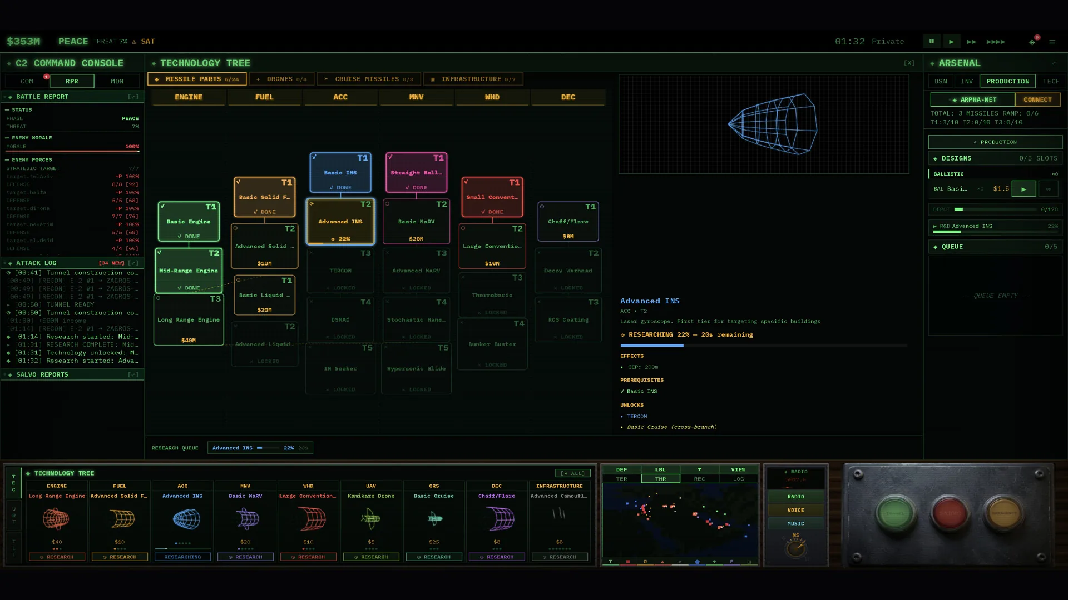Expand the Salvo Reports section

pyautogui.click(x=133, y=374)
